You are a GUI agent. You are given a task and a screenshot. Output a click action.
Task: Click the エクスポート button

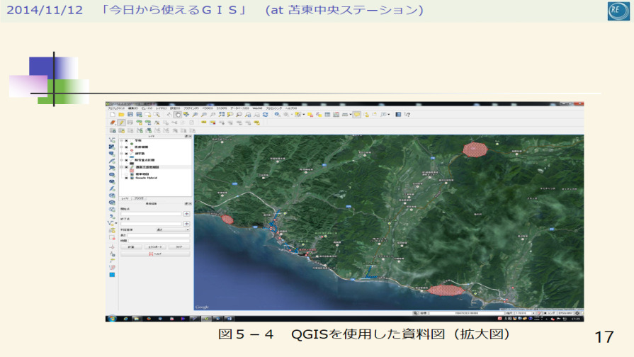154,246
